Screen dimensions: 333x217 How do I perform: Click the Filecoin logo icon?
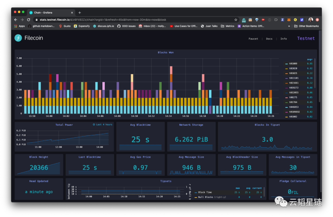tap(18, 38)
